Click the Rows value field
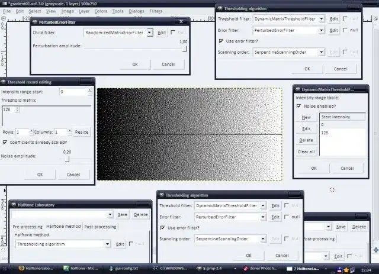 click(23, 132)
